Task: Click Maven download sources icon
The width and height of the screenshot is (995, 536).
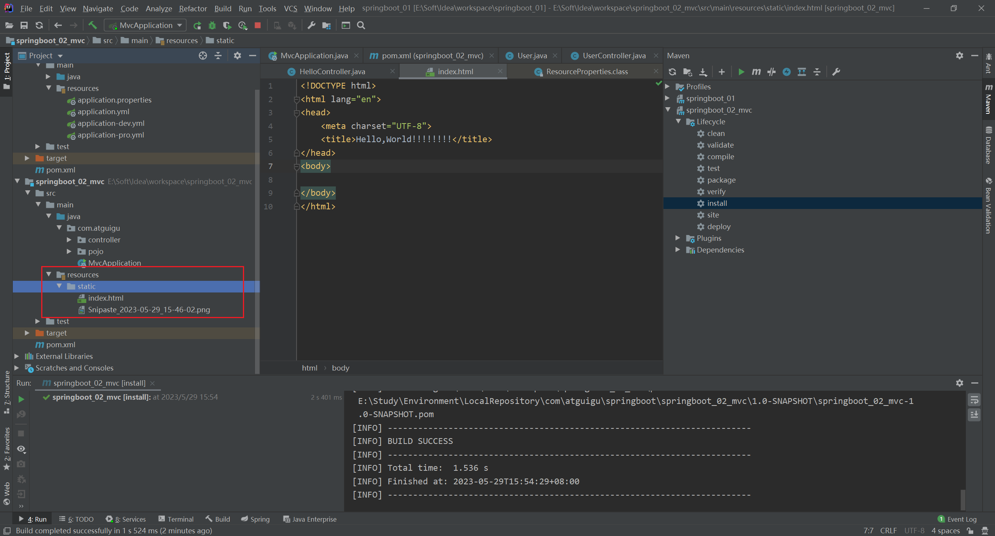Action: point(703,72)
